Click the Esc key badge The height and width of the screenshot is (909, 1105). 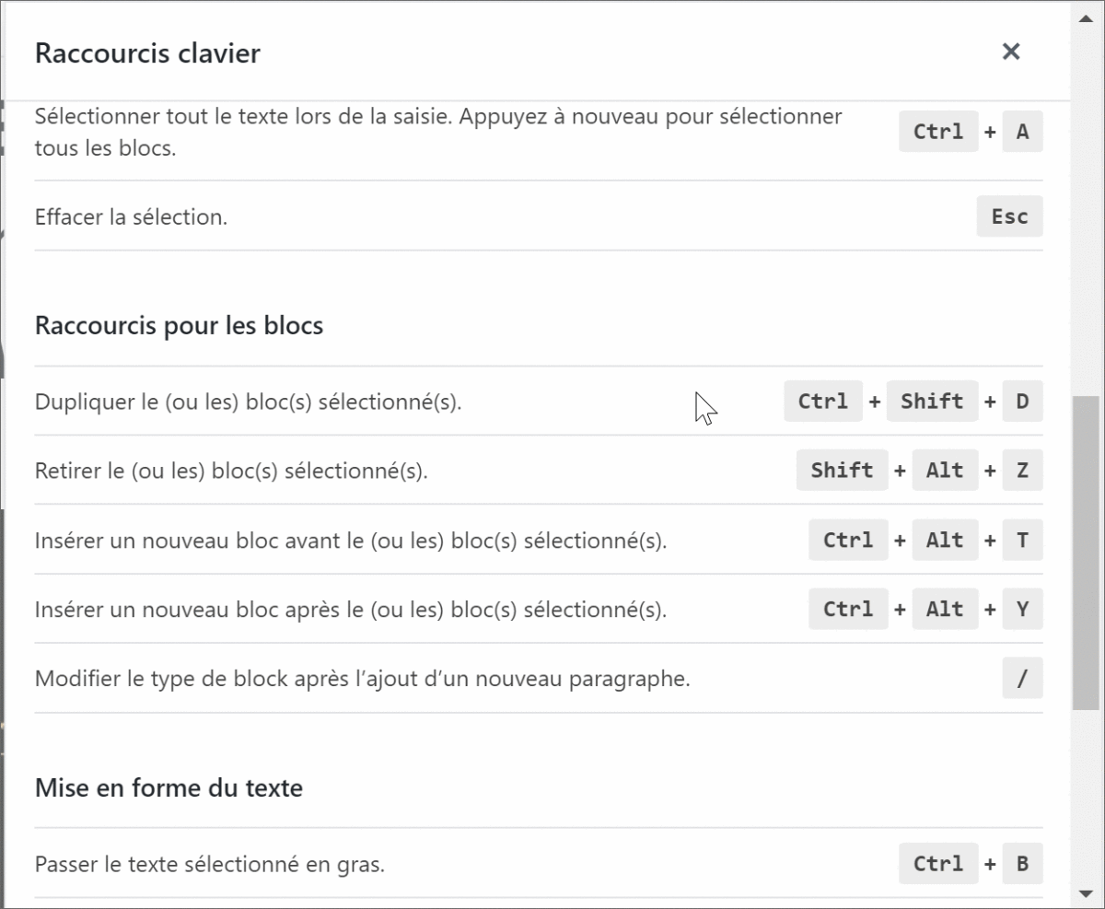(x=1009, y=217)
